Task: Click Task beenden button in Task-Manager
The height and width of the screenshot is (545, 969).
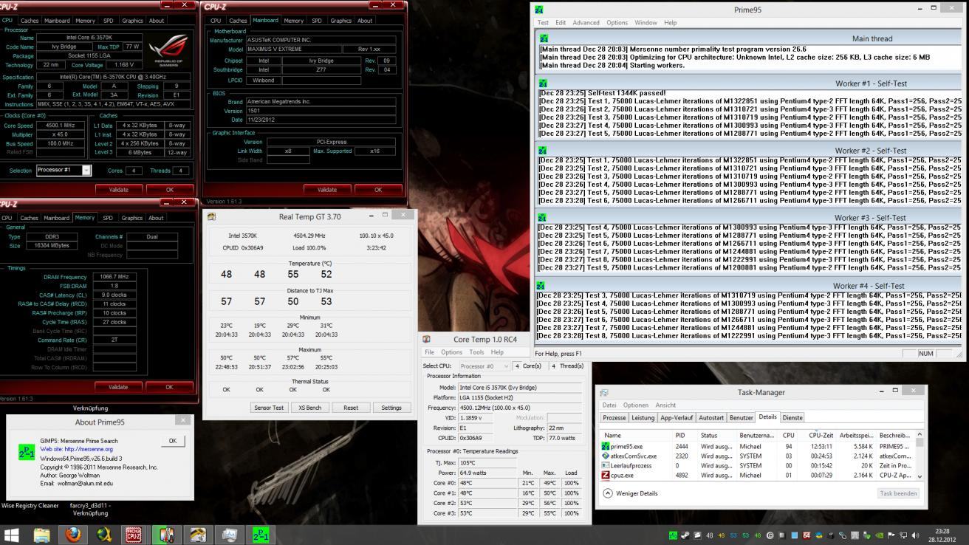Action: tap(898, 493)
